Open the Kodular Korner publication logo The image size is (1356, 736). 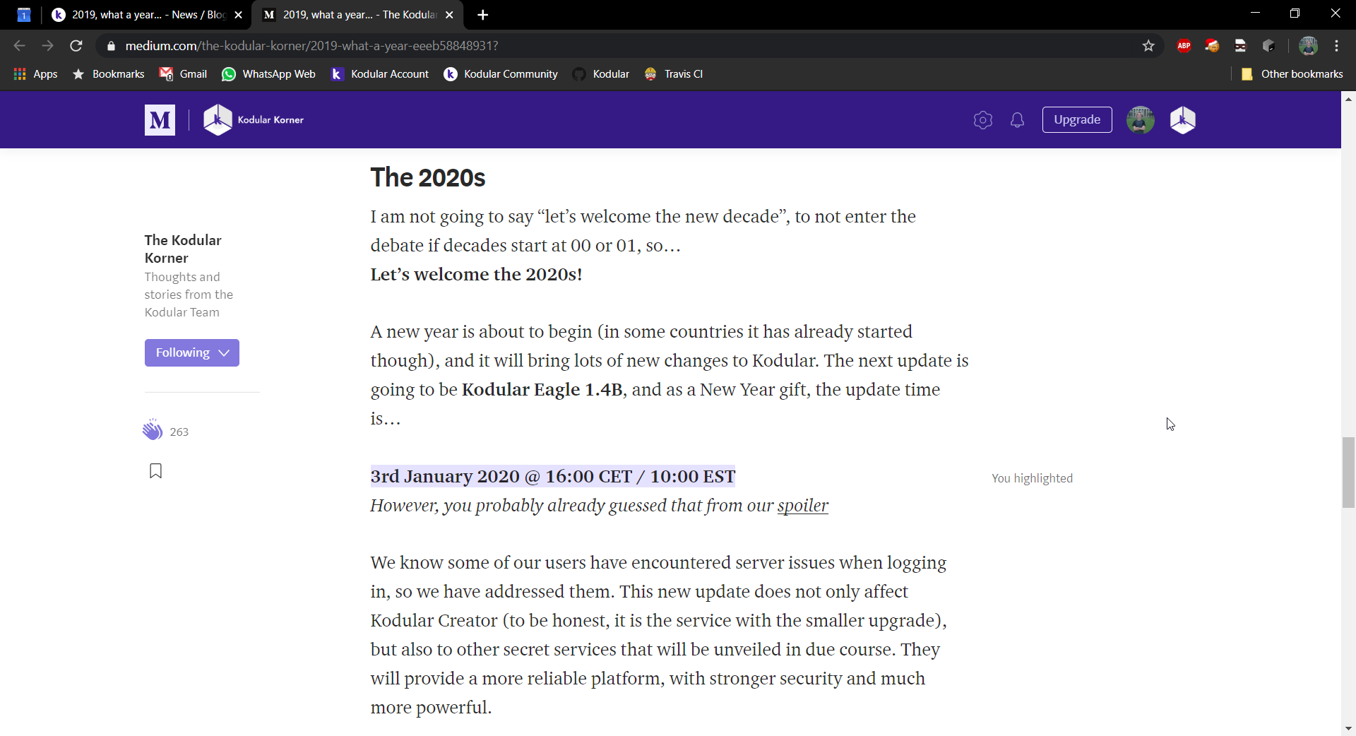click(x=254, y=120)
